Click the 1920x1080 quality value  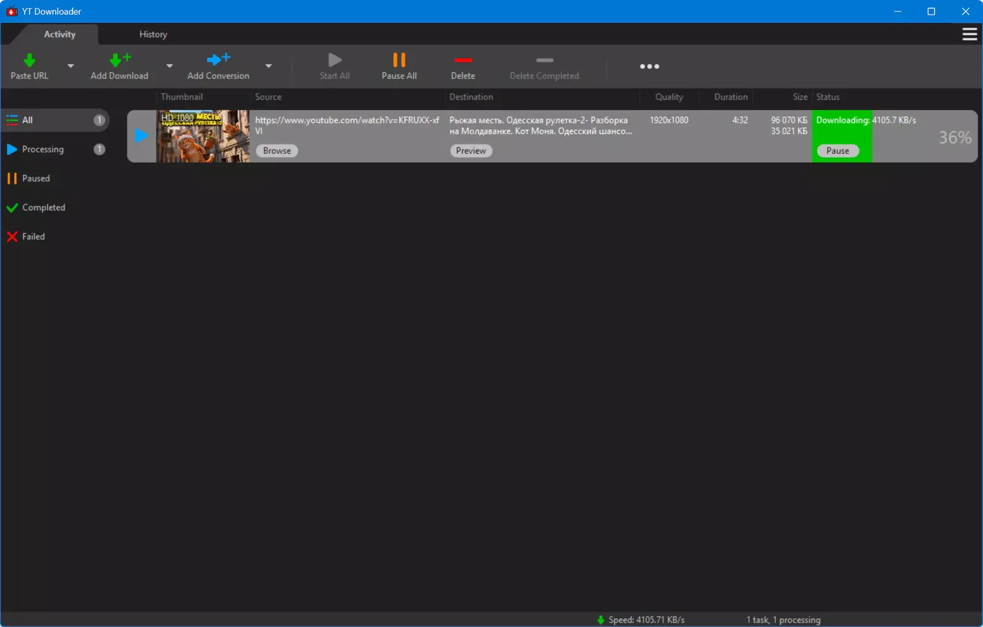pos(669,120)
